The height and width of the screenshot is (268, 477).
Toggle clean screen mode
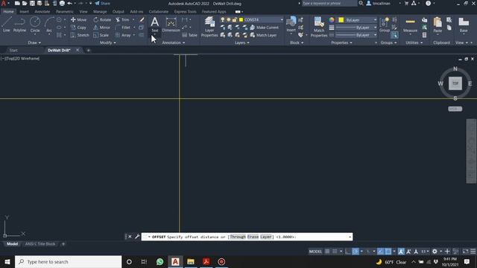pyautogui.click(x=465, y=252)
